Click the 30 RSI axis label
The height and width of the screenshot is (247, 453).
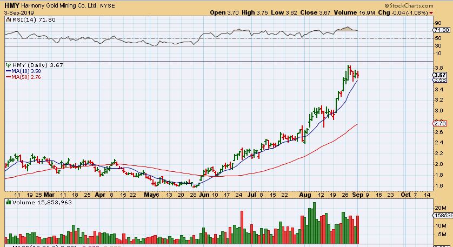coord(438,45)
